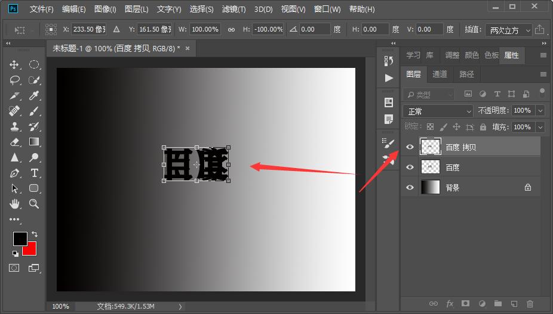Set the background red color swatch

pos(32,251)
